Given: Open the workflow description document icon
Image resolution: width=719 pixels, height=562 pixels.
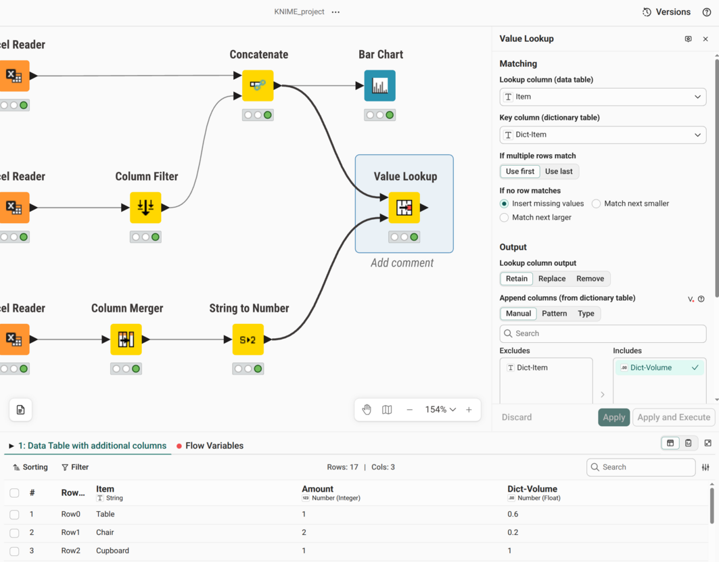Looking at the screenshot, I should coord(21,410).
